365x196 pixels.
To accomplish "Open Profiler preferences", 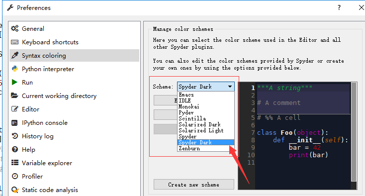I will click(74, 177).
